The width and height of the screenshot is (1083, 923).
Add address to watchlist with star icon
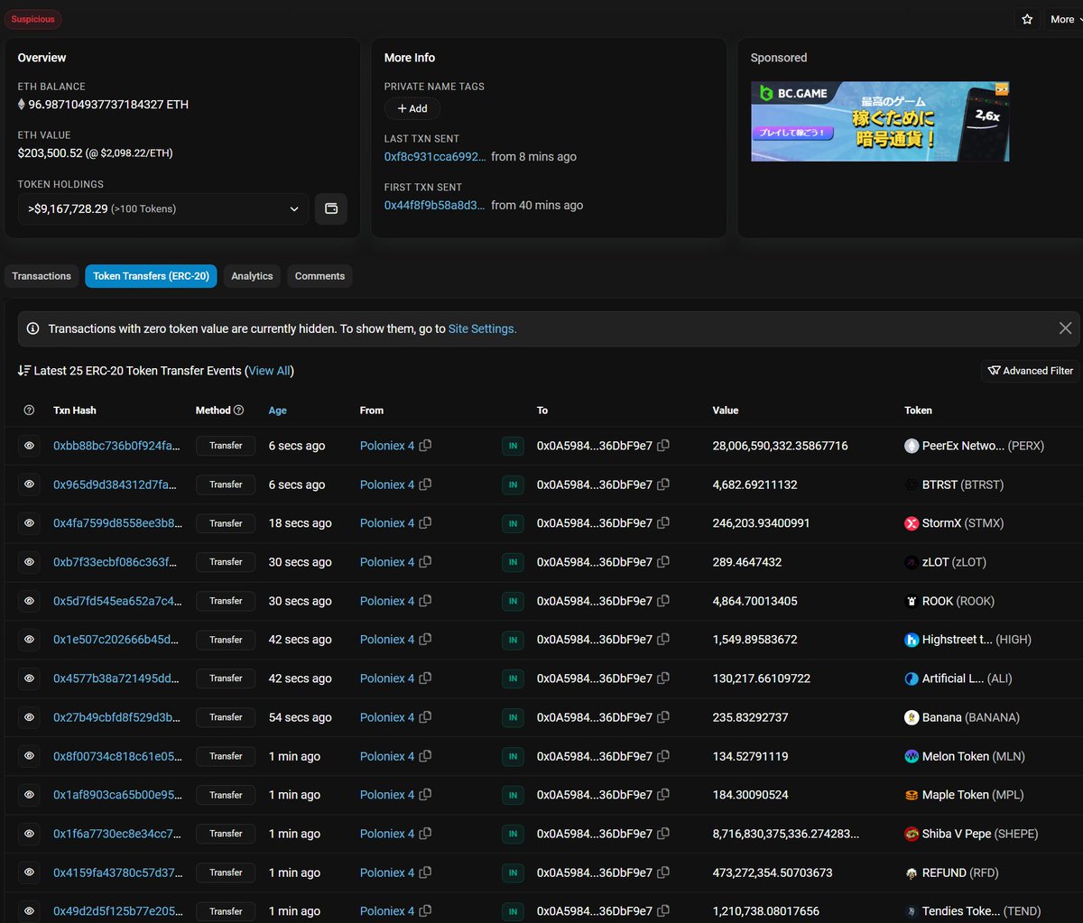[x=1027, y=19]
